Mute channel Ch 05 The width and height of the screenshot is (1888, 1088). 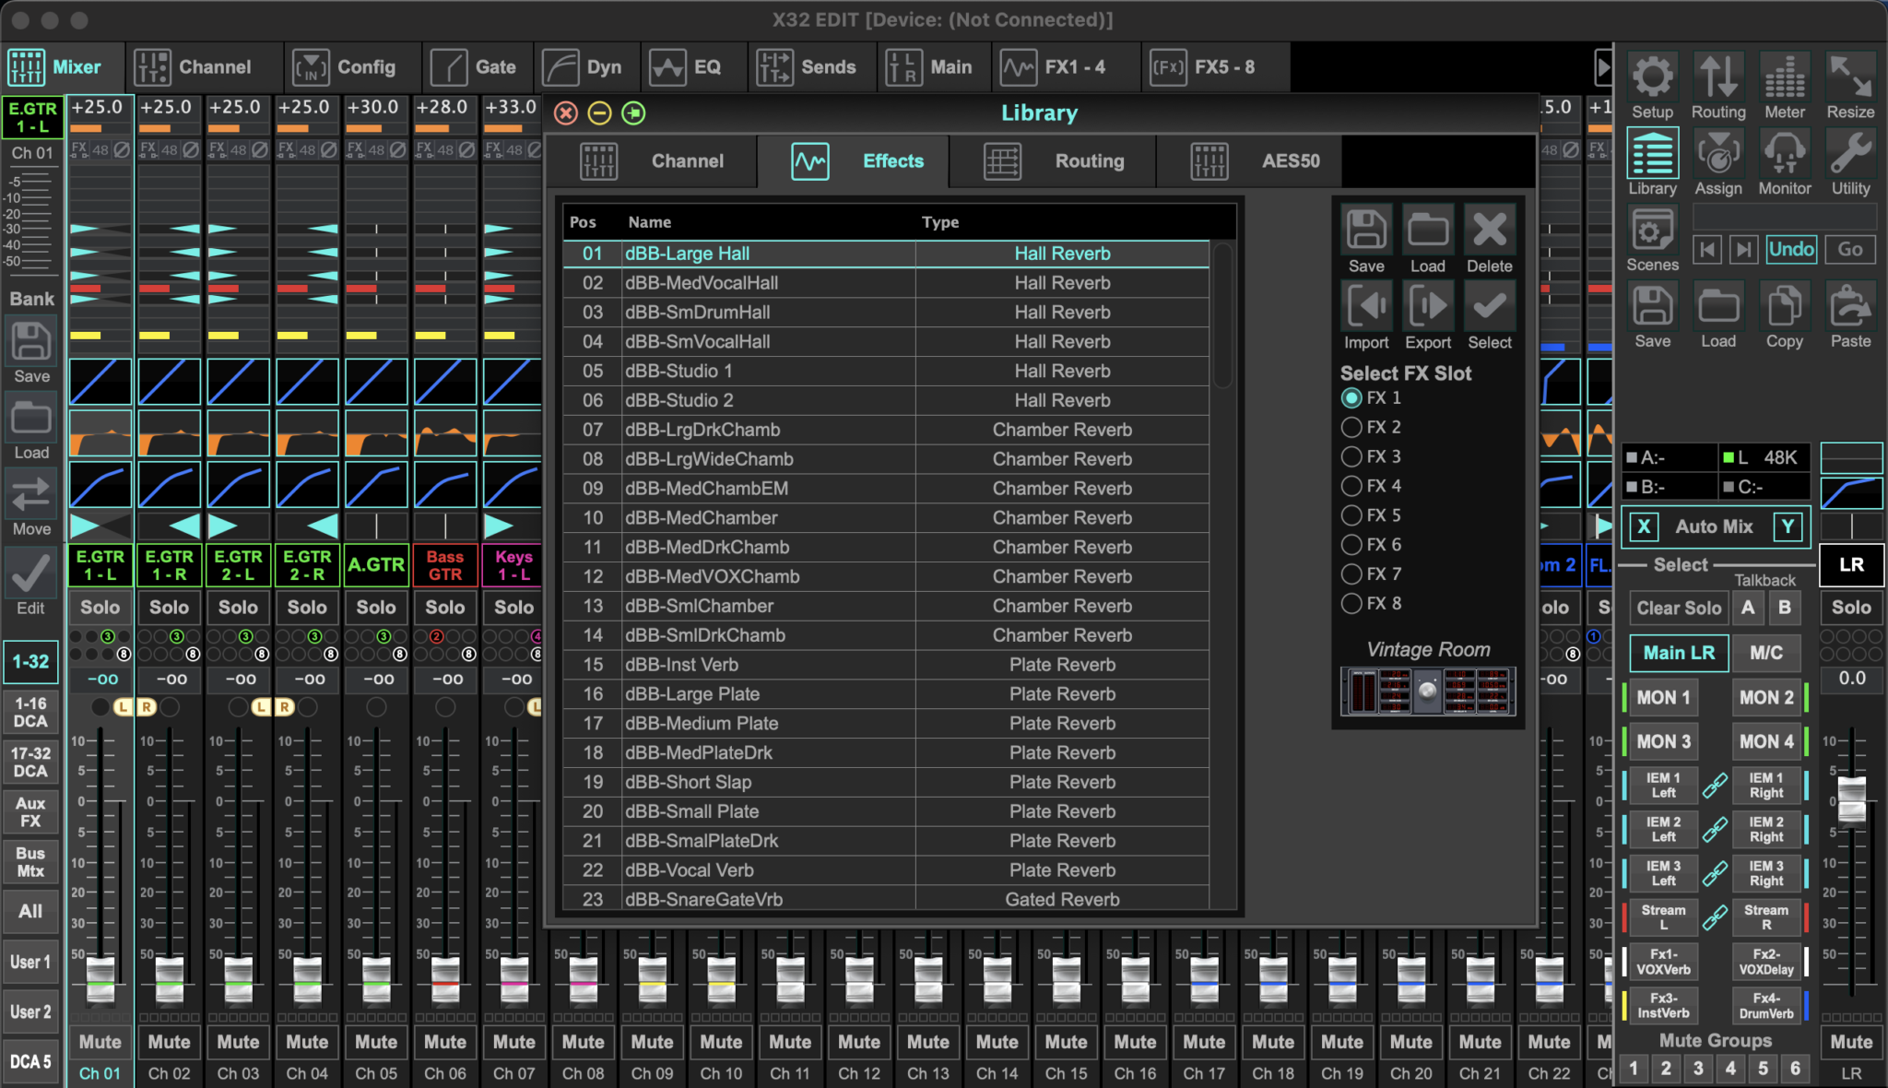pos(376,1041)
